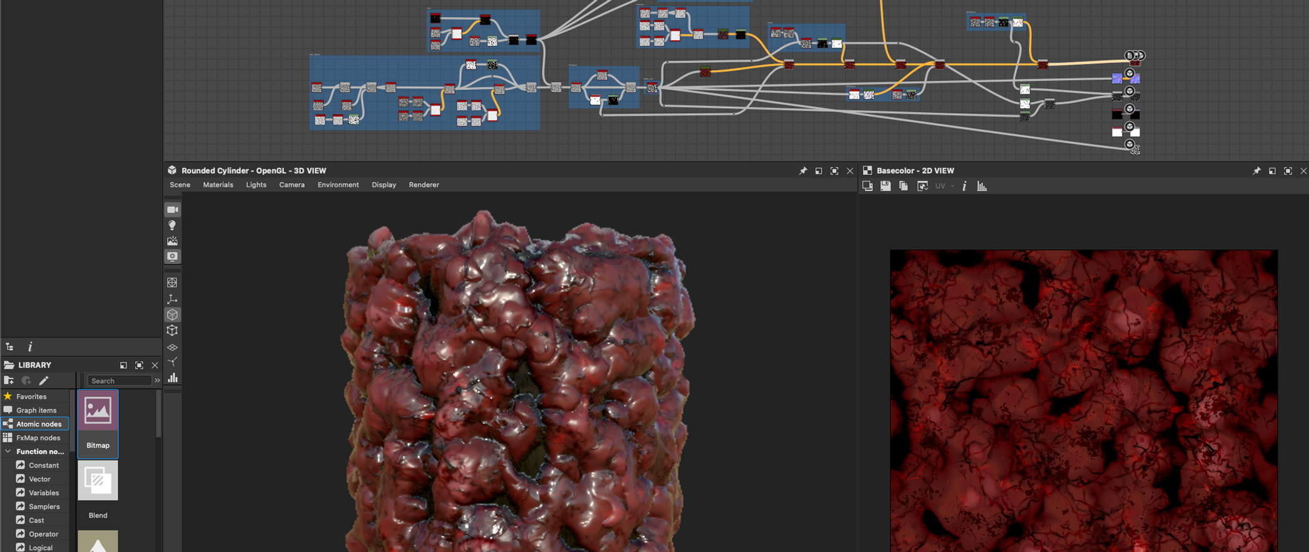Select the Variables function category
This screenshot has height=552, width=1309.
click(43, 493)
